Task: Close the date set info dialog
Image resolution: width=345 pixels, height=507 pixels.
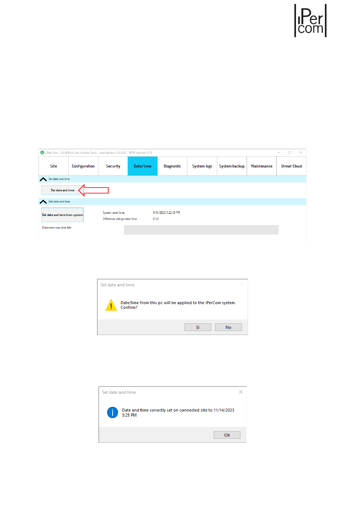Action: [x=240, y=392]
